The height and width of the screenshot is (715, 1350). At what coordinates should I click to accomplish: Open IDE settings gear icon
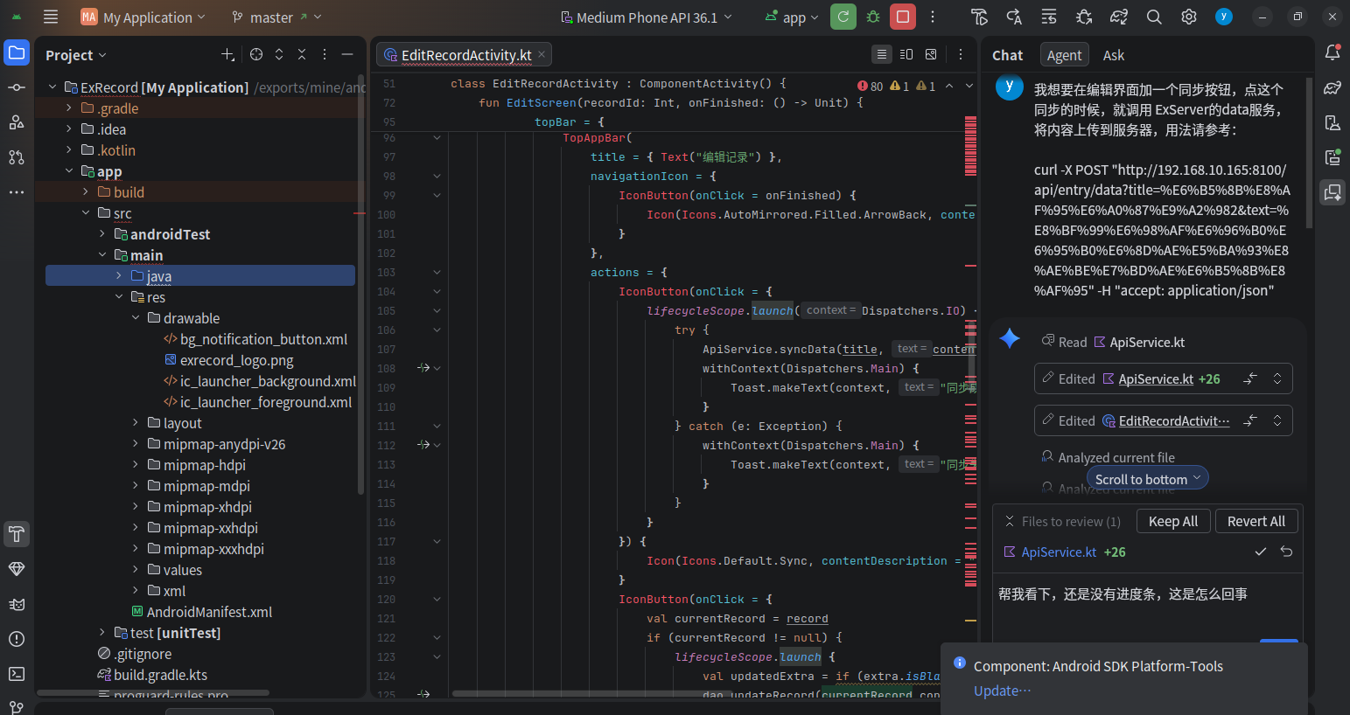pos(1188,17)
